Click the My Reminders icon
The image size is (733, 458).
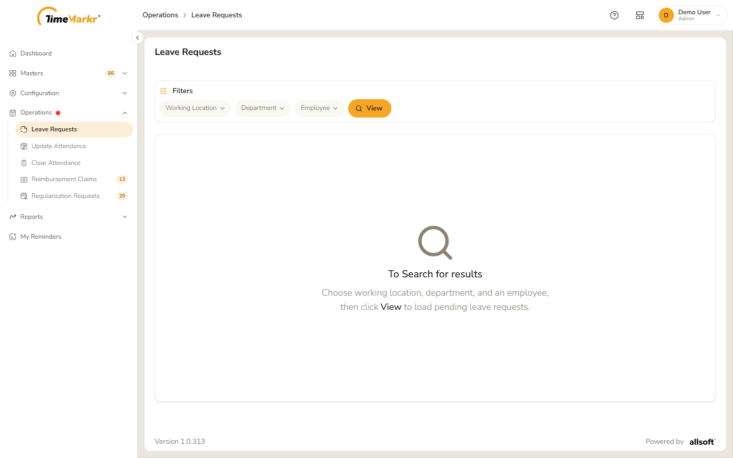click(x=13, y=237)
